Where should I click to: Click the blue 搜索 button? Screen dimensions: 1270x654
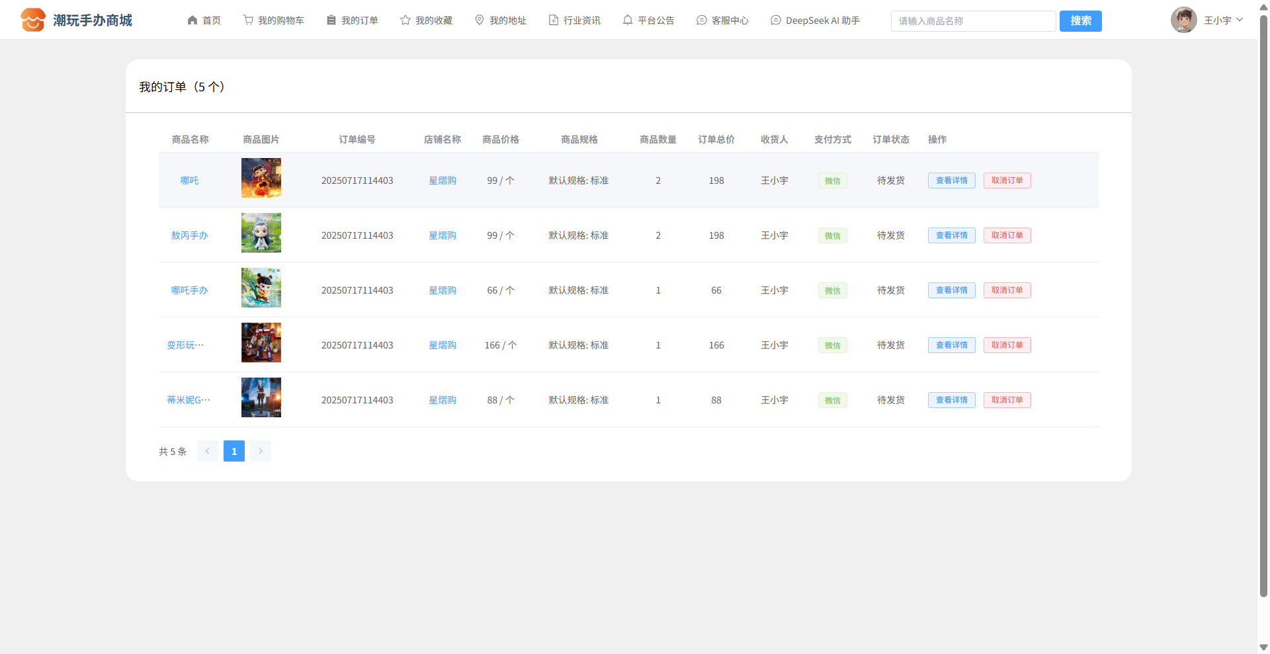pos(1080,21)
